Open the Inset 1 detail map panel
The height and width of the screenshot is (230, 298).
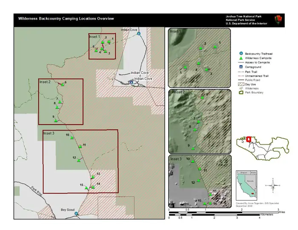click(199, 58)
